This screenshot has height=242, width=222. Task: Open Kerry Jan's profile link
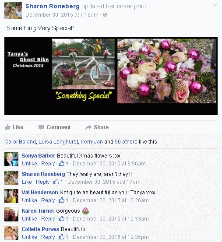tap(92, 142)
